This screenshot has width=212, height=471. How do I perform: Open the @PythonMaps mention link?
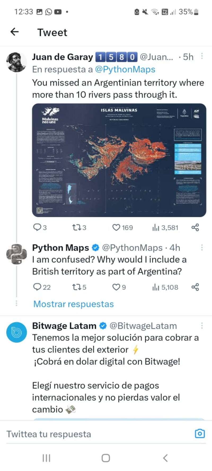125,69
